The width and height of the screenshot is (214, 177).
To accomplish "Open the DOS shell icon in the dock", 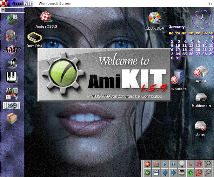I will coord(12,106).
